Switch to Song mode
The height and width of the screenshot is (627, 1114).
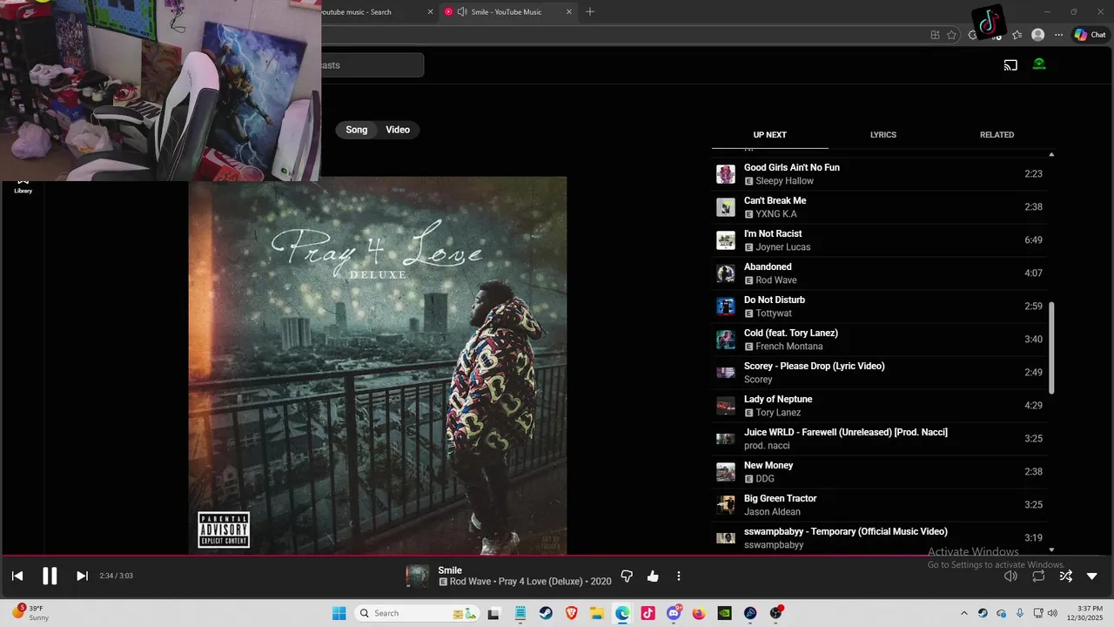(x=357, y=130)
